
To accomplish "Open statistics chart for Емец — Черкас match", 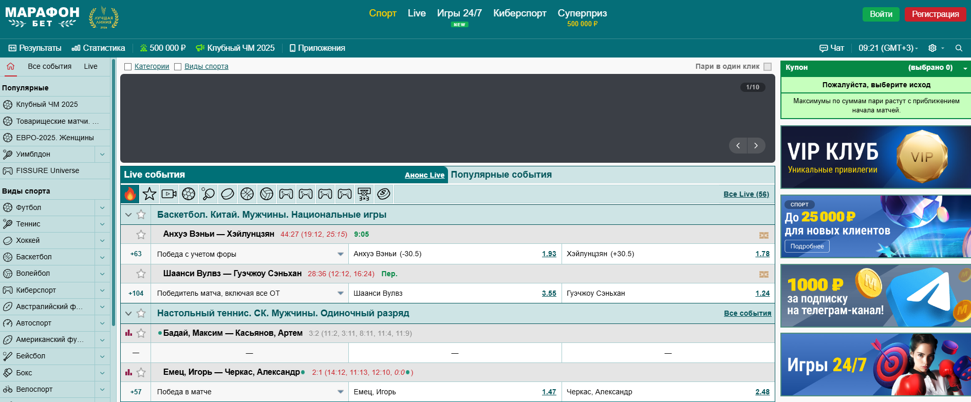I will pyautogui.click(x=128, y=372).
